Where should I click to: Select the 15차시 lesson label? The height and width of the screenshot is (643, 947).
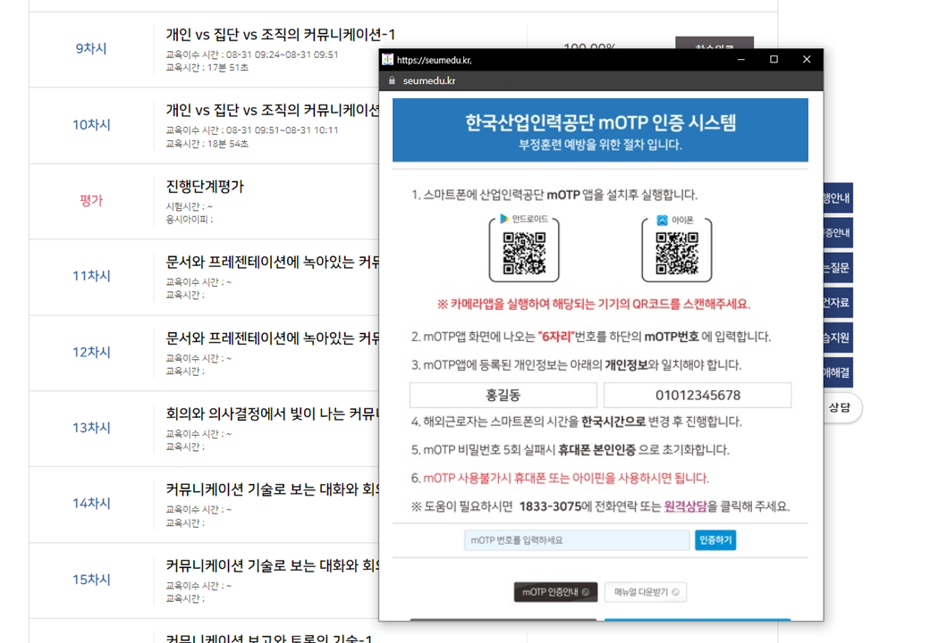pyautogui.click(x=91, y=579)
